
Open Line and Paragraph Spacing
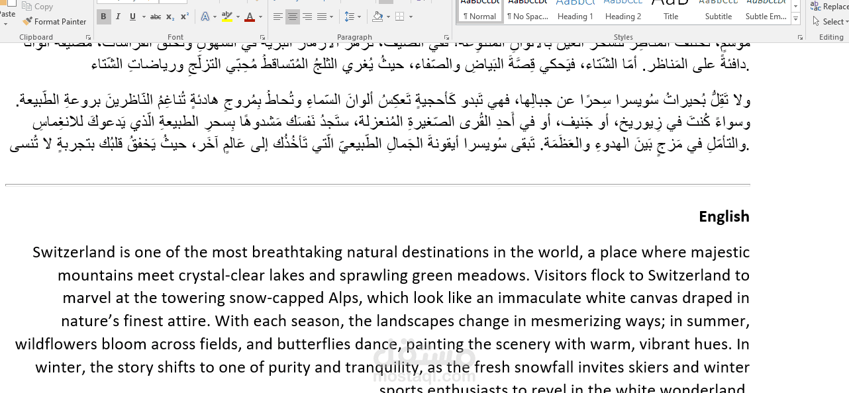tap(349, 17)
